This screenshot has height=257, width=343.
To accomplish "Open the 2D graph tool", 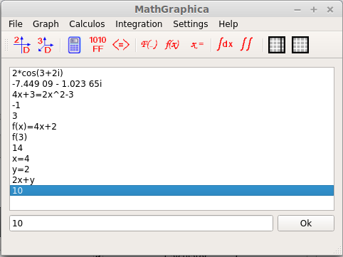I will [x=22, y=45].
